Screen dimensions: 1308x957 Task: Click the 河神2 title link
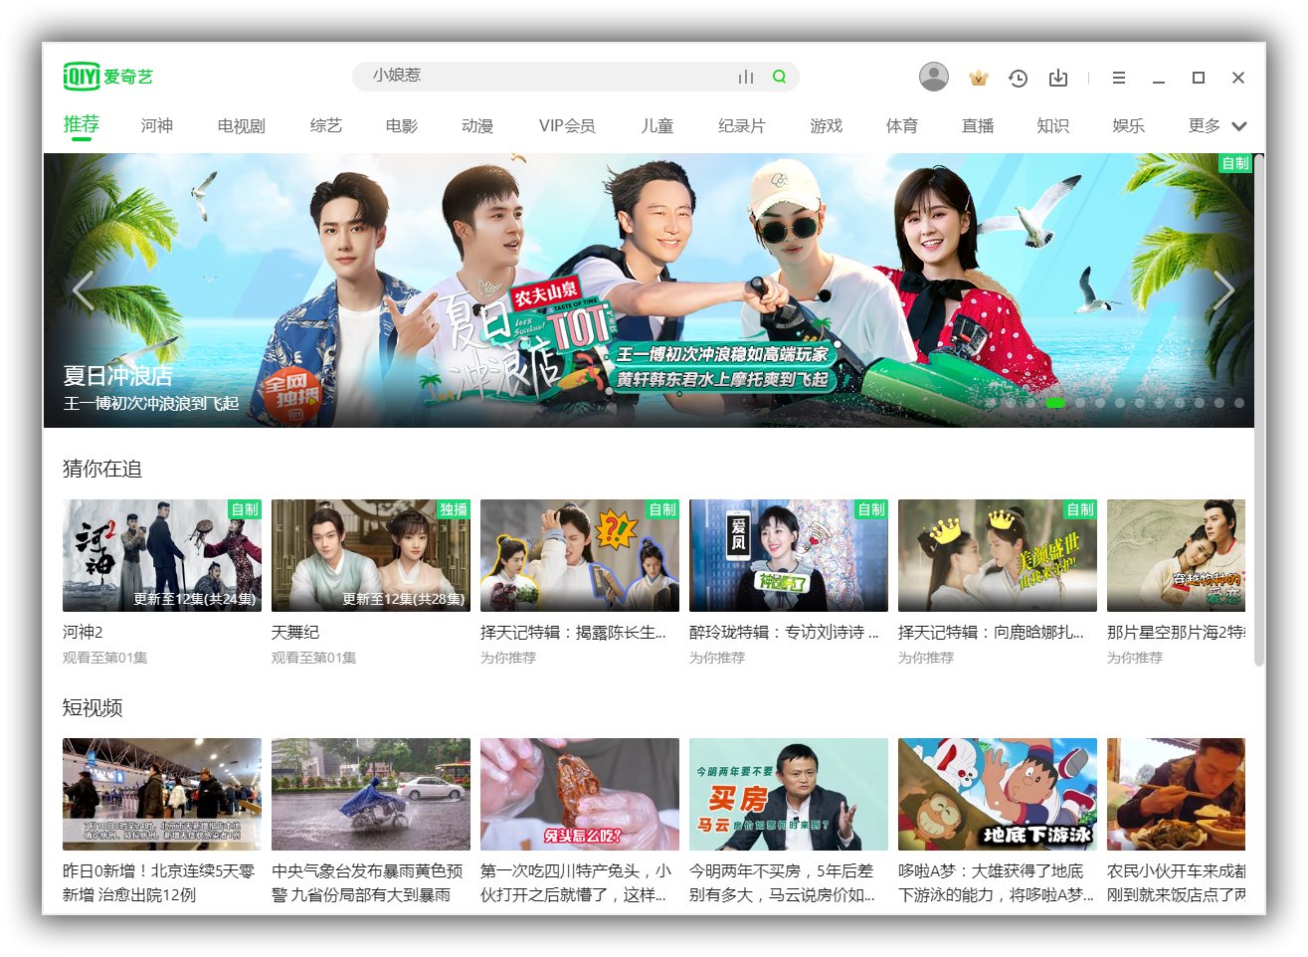84,632
